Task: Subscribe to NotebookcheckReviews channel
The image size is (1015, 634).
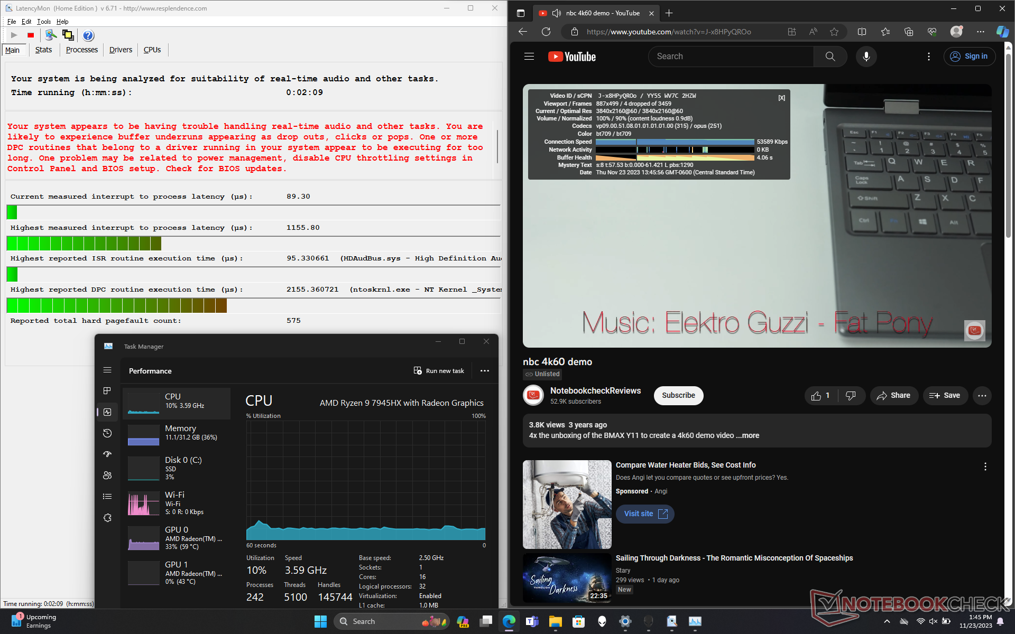Action: pos(678,396)
